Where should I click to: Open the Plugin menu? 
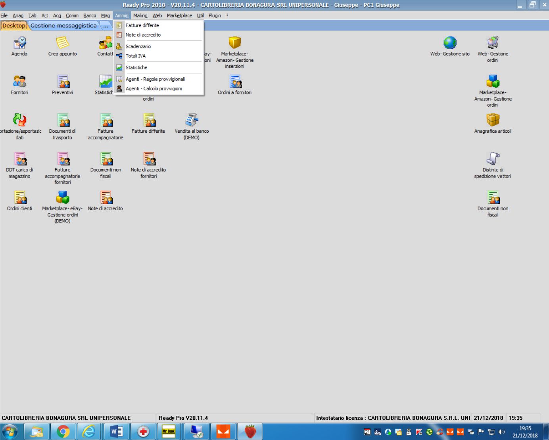coord(215,15)
